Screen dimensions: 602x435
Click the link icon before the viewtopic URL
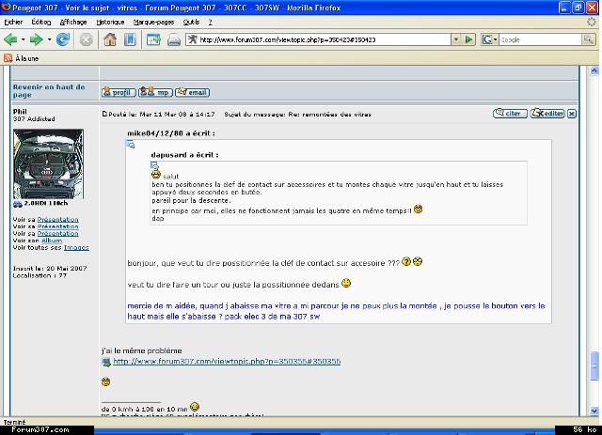click(x=106, y=362)
